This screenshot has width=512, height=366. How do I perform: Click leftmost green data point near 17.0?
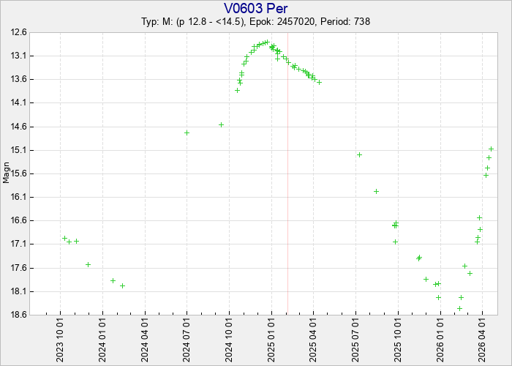[x=64, y=238]
